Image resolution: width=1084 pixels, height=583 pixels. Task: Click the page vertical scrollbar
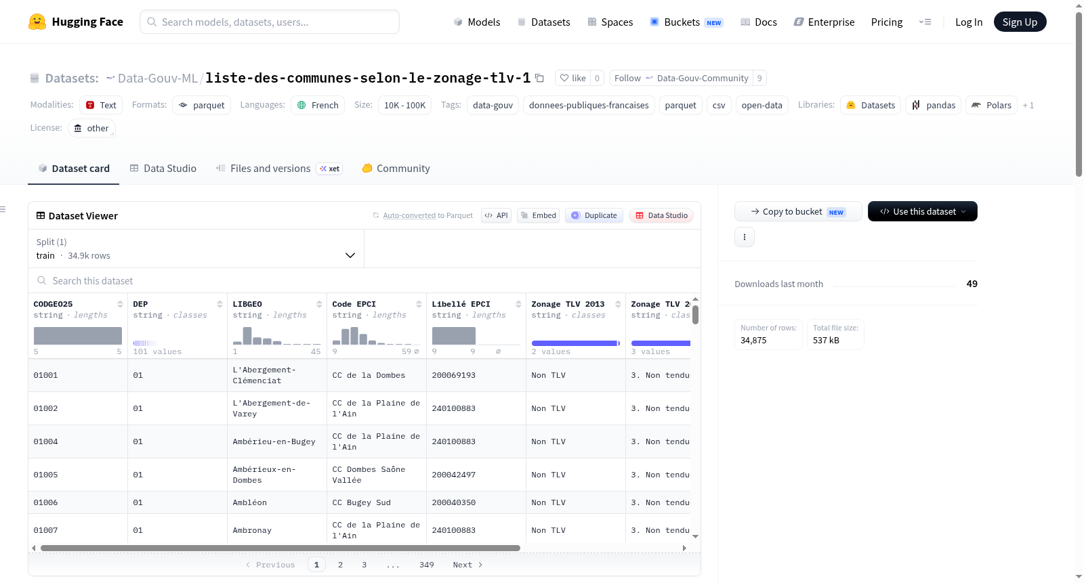pos(1079,94)
